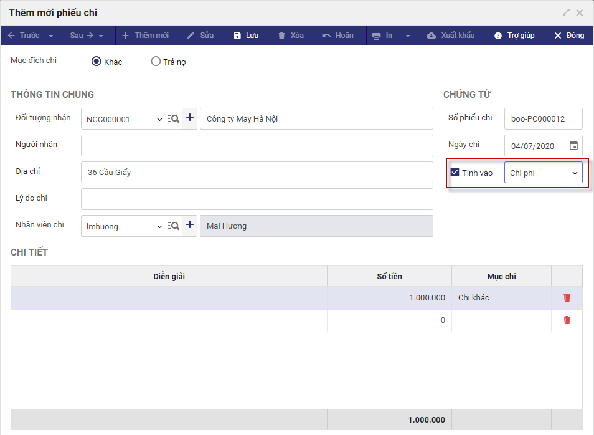Open calendar picker for Ngày chi
This screenshot has height=435, width=594.
click(x=573, y=146)
